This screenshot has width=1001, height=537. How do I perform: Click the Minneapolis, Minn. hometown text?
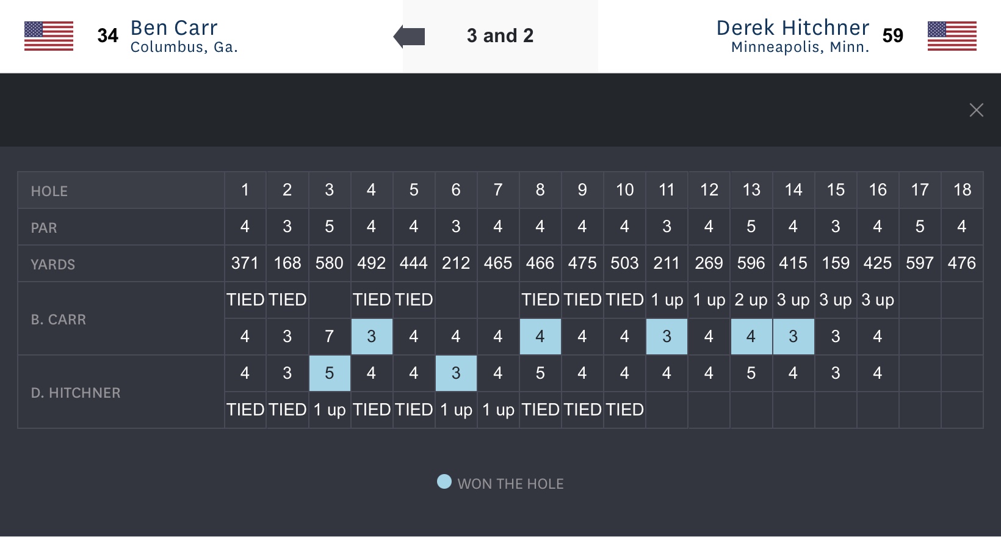click(800, 48)
